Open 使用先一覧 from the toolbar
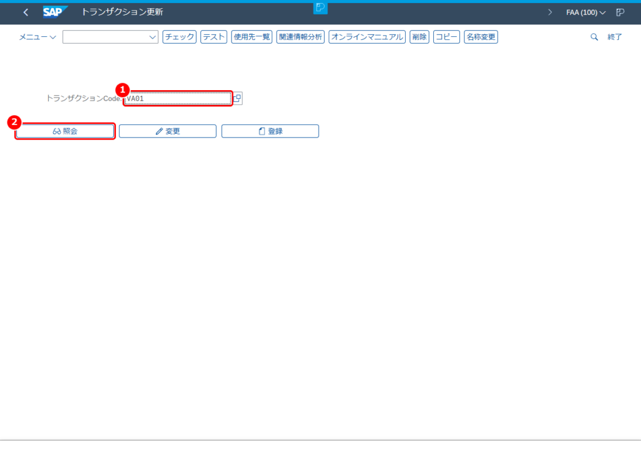The image size is (641, 461). click(x=252, y=37)
